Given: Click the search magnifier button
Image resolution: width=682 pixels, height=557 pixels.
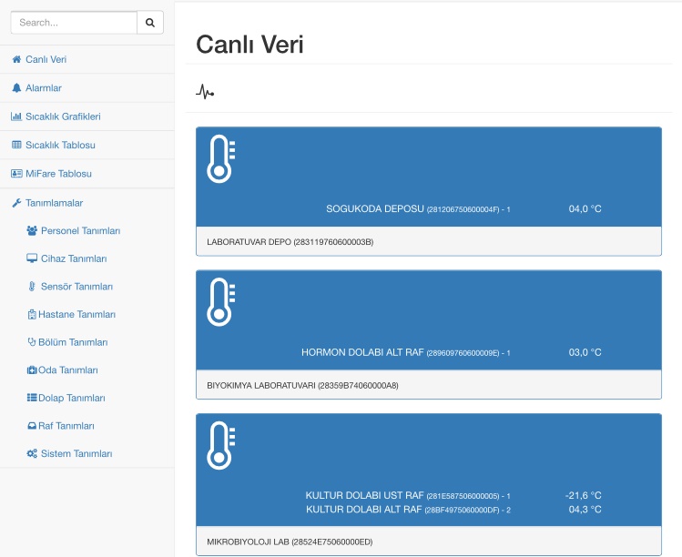Looking at the screenshot, I should (149, 23).
